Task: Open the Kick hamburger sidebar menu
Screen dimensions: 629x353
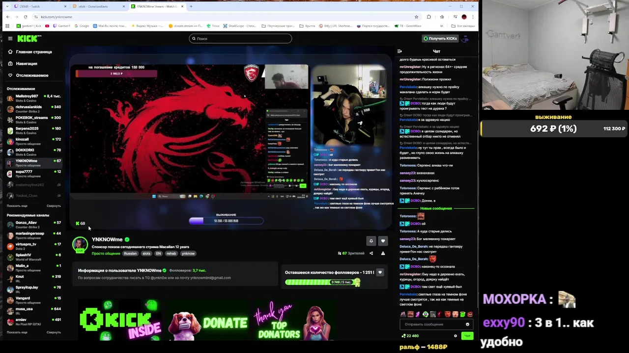Action: (10, 38)
